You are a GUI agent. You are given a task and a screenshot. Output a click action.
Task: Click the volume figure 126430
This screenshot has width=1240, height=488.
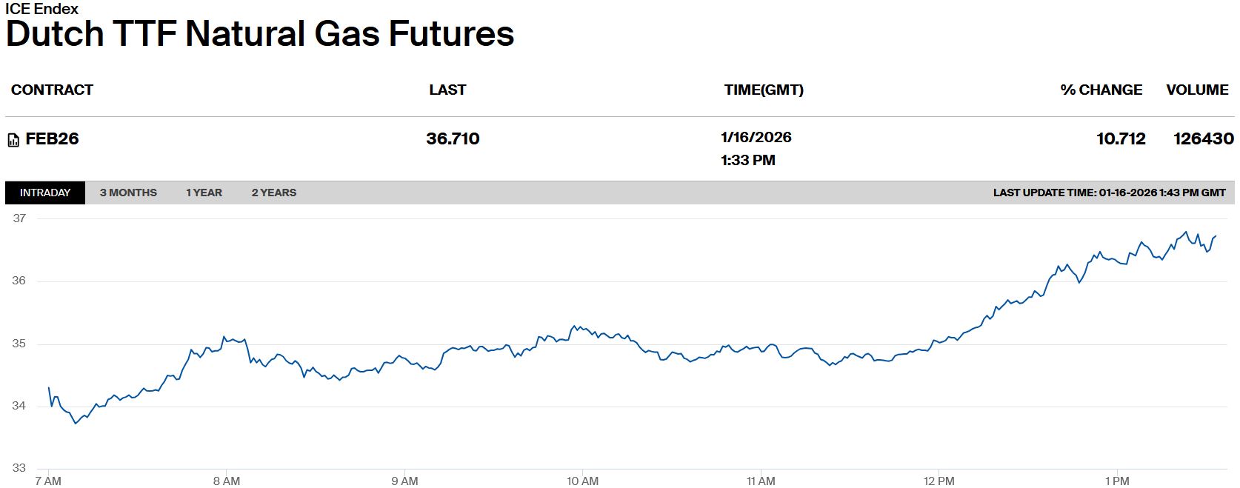click(1203, 139)
